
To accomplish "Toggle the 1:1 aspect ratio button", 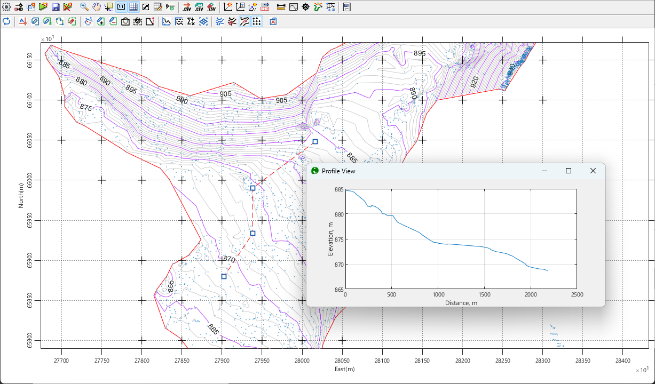I will 121,7.
